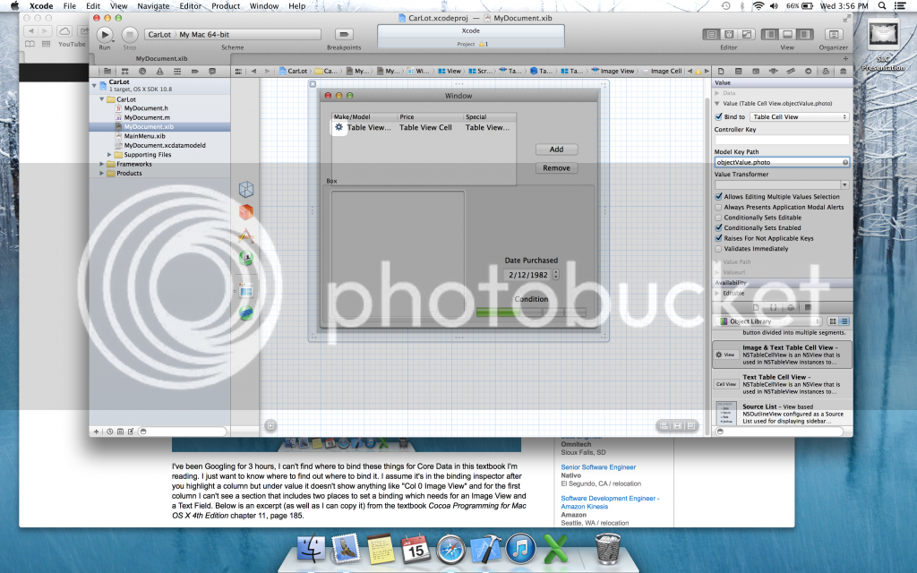
Task: Open the Quick Help inspector
Action: pyautogui.click(x=738, y=72)
